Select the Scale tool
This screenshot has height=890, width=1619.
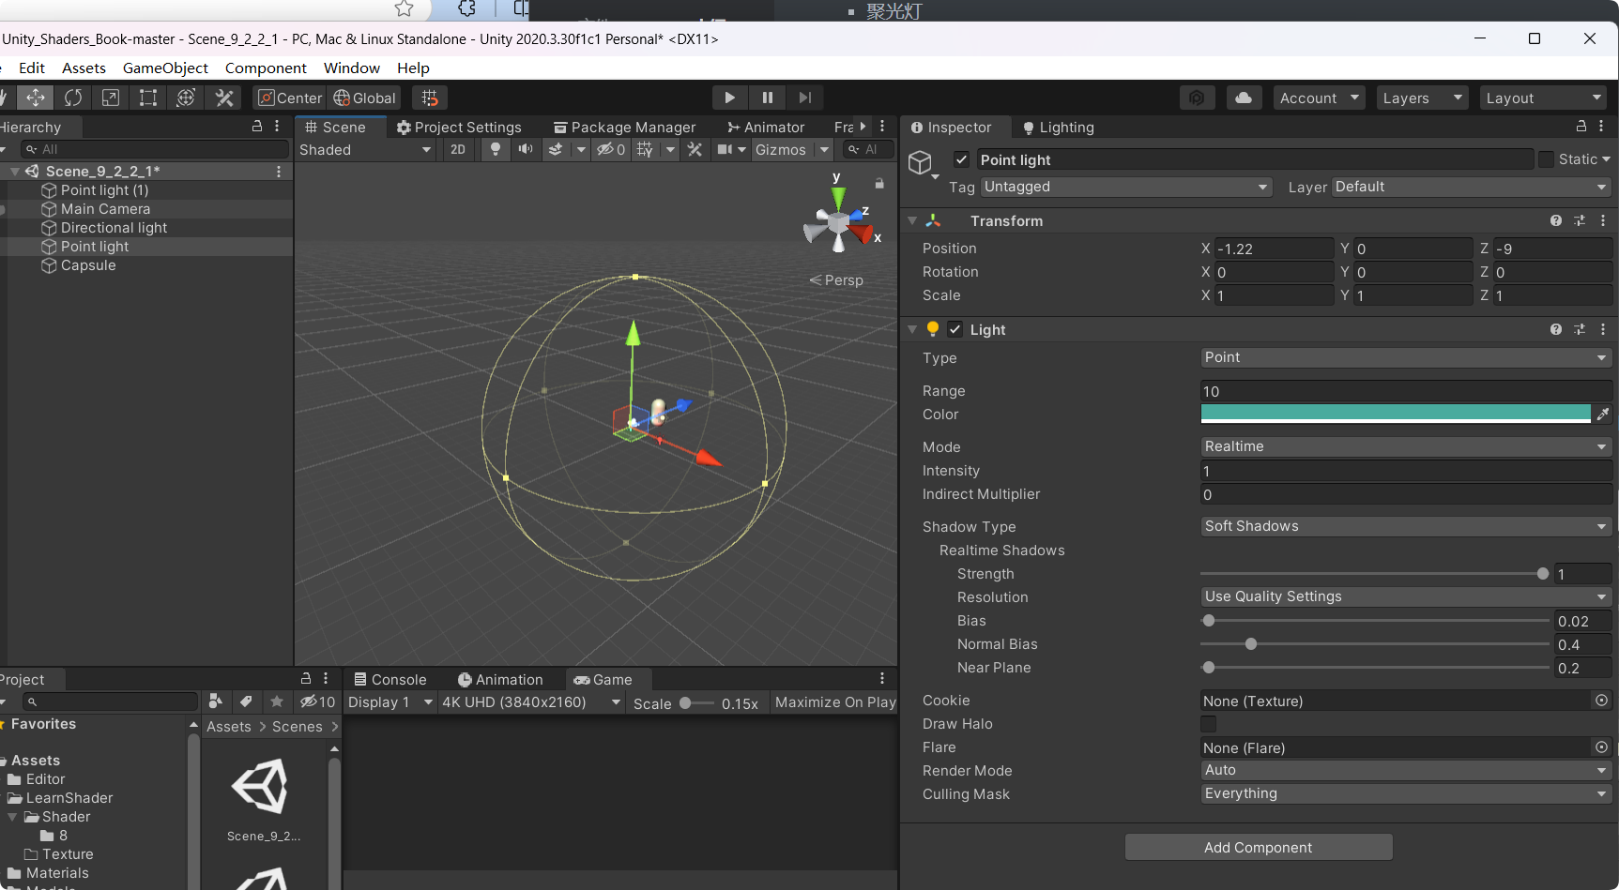click(x=110, y=98)
